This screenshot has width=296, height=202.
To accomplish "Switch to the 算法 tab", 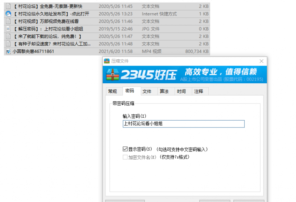I will [x=164, y=91].
